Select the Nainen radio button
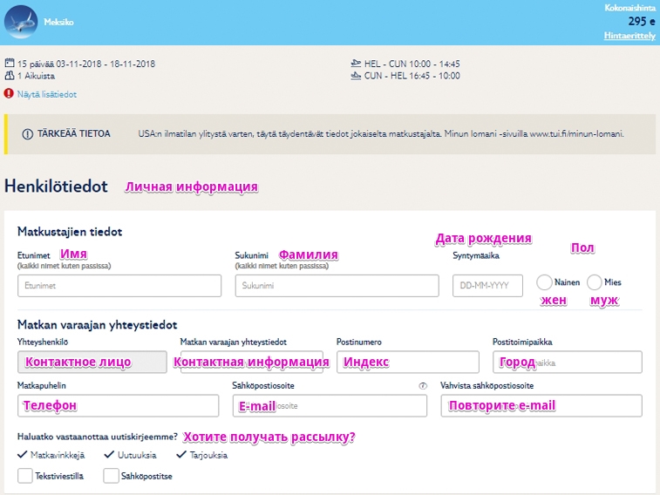 [544, 282]
